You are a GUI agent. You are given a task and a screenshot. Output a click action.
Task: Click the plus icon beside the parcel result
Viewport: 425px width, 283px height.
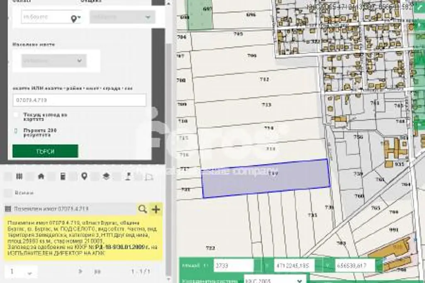click(156, 209)
